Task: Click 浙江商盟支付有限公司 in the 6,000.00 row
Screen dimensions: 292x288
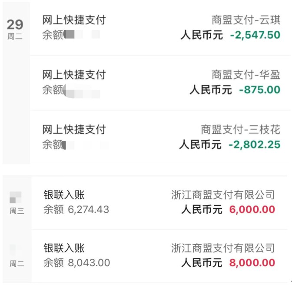Action: click(x=223, y=195)
